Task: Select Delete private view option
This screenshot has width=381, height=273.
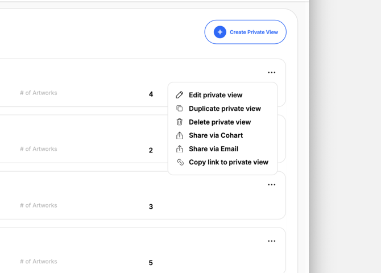Action: click(x=220, y=122)
